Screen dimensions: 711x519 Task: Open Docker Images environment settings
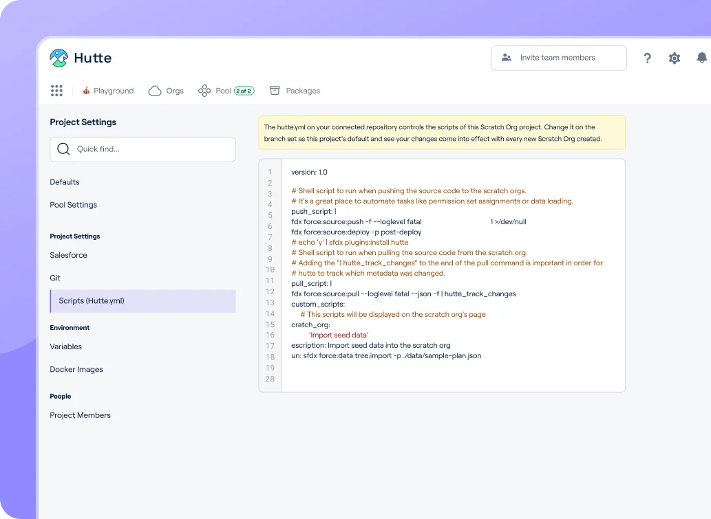click(76, 369)
